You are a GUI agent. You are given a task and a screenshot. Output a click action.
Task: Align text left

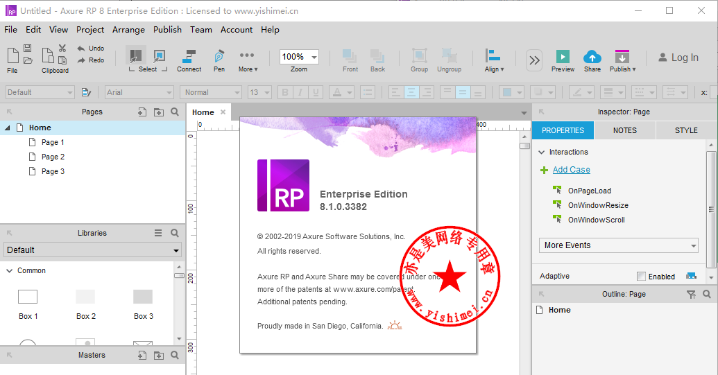[x=395, y=92]
